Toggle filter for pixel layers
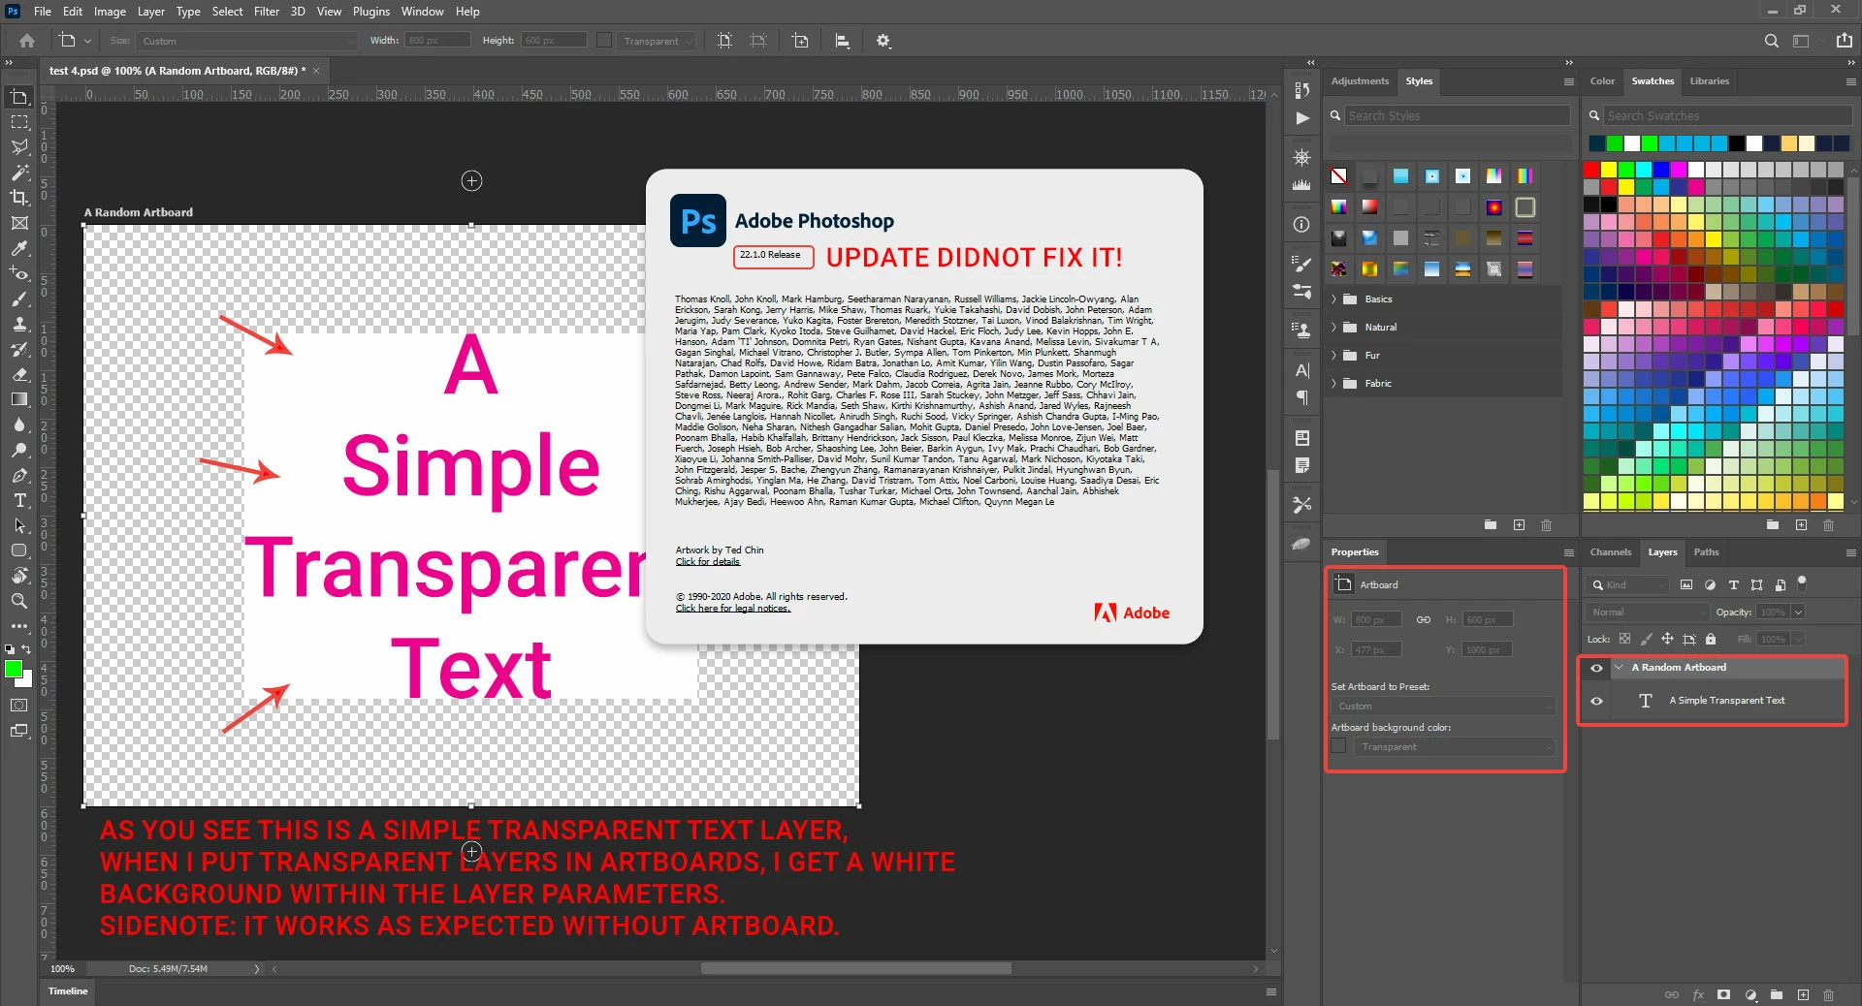The image size is (1862, 1006). click(x=1686, y=585)
